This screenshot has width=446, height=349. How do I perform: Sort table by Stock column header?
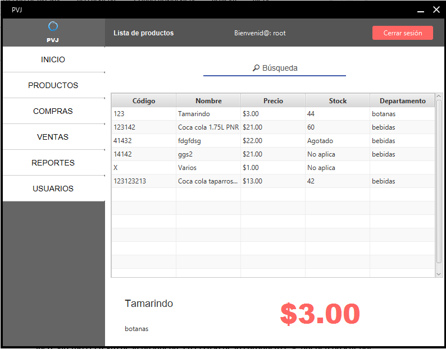(x=338, y=100)
